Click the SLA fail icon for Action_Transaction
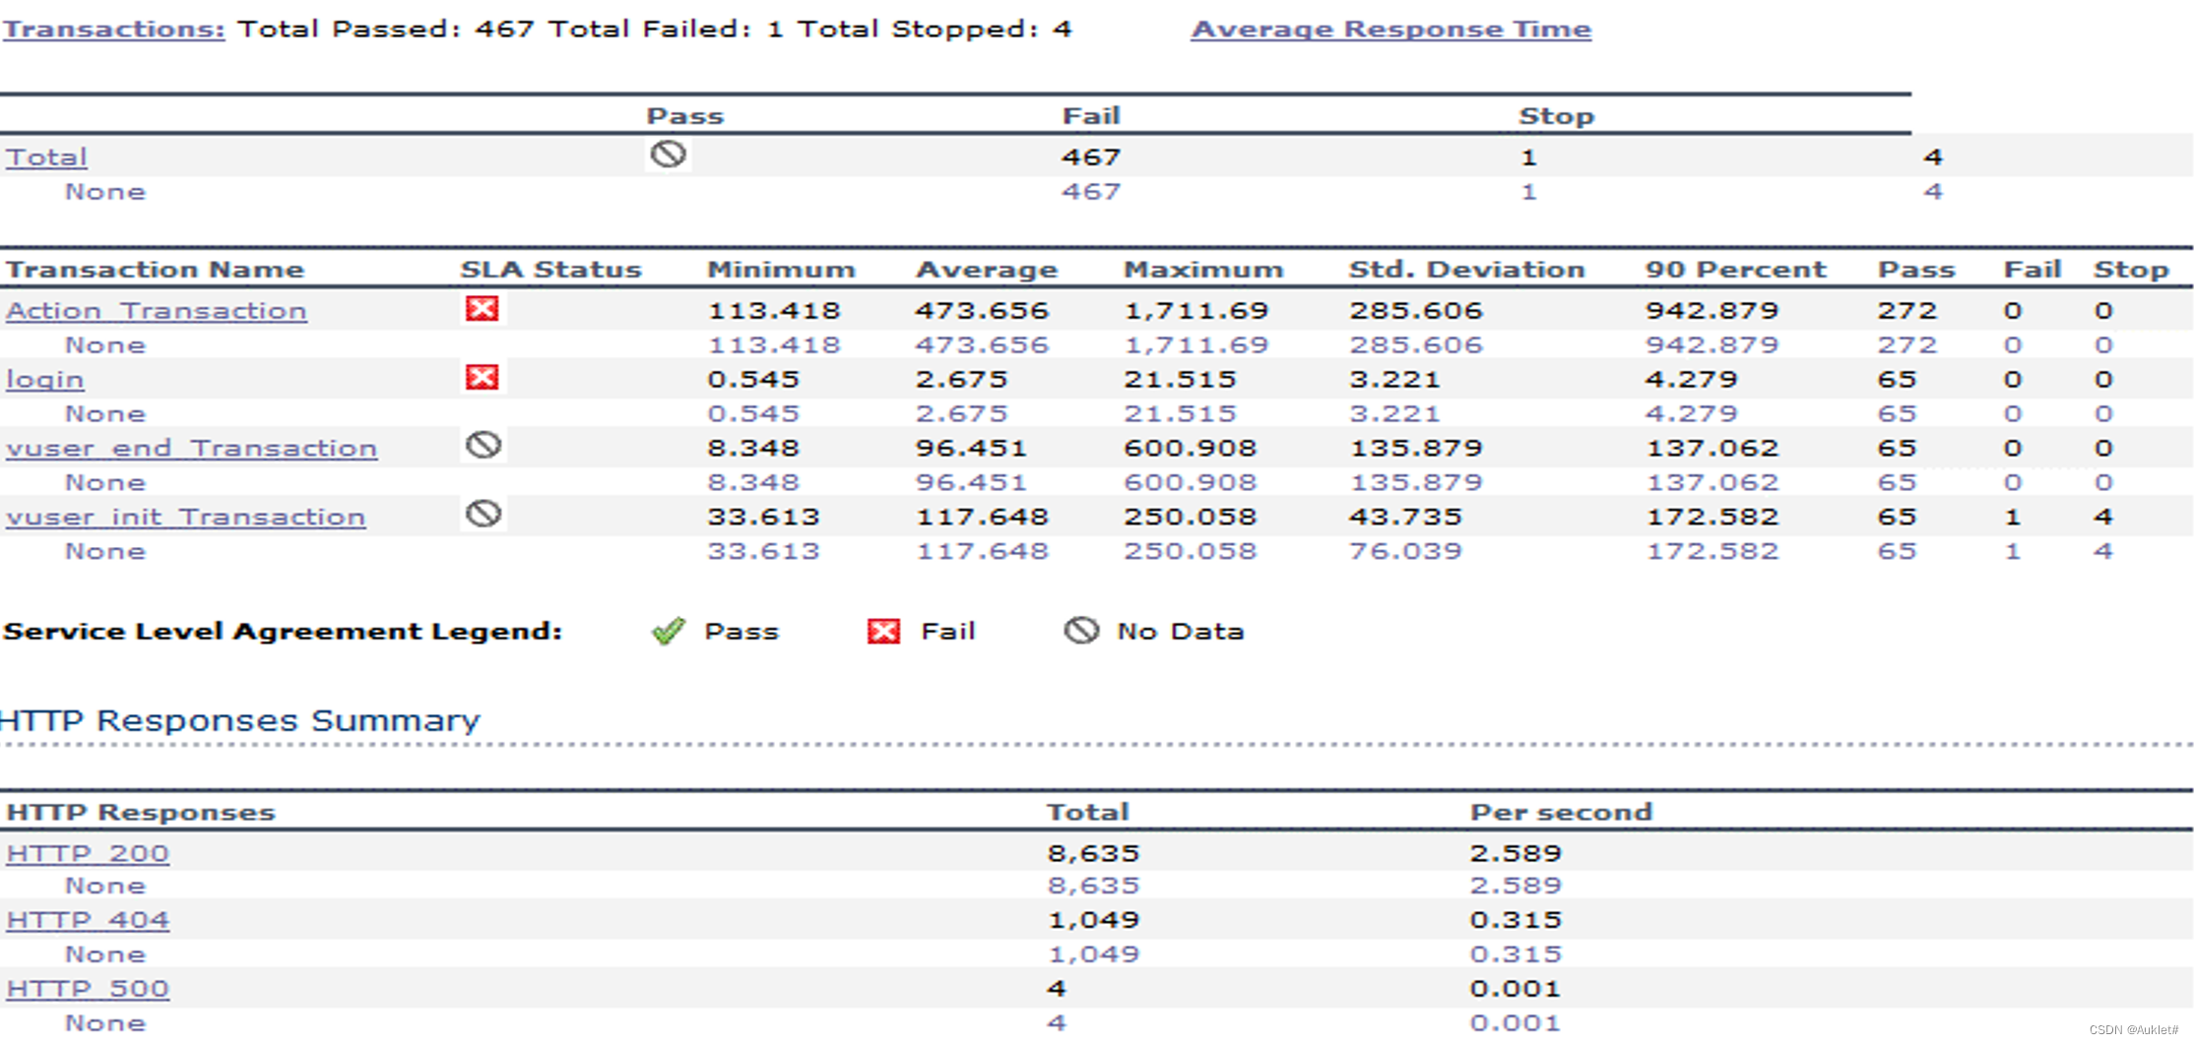 [x=482, y=309]
